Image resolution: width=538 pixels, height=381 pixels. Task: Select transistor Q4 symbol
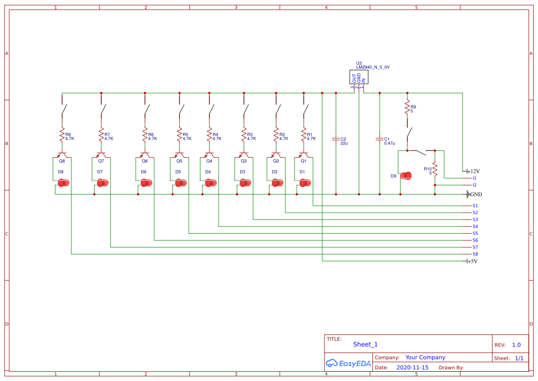209,154
